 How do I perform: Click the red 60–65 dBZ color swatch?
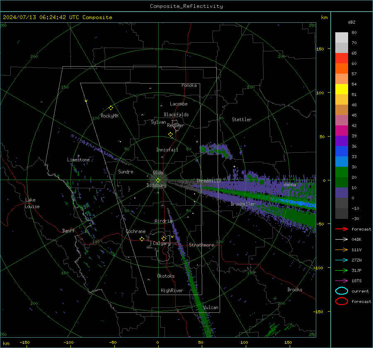(x=342, y=58)
